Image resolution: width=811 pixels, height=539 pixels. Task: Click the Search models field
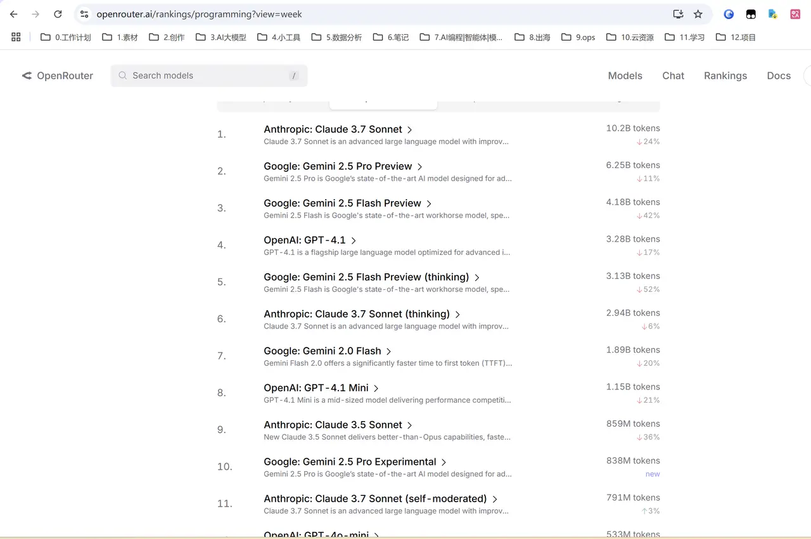[x=209, y=75]
